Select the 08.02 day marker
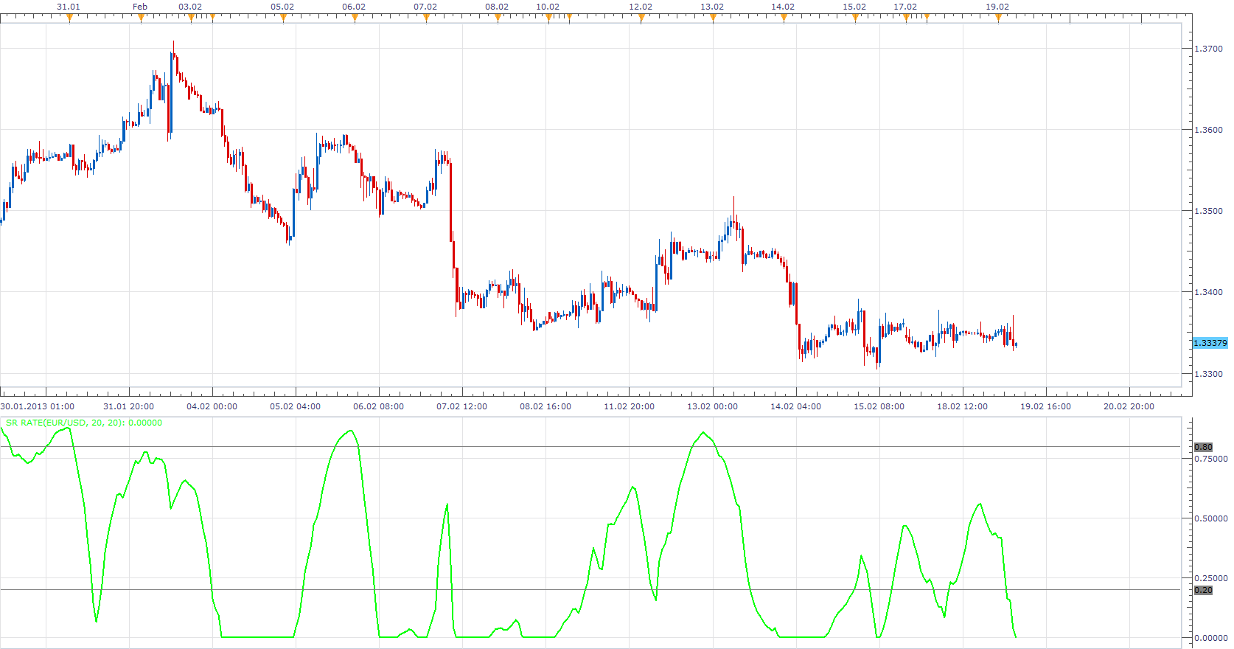The image size is (1234, 649). point(498,18)
